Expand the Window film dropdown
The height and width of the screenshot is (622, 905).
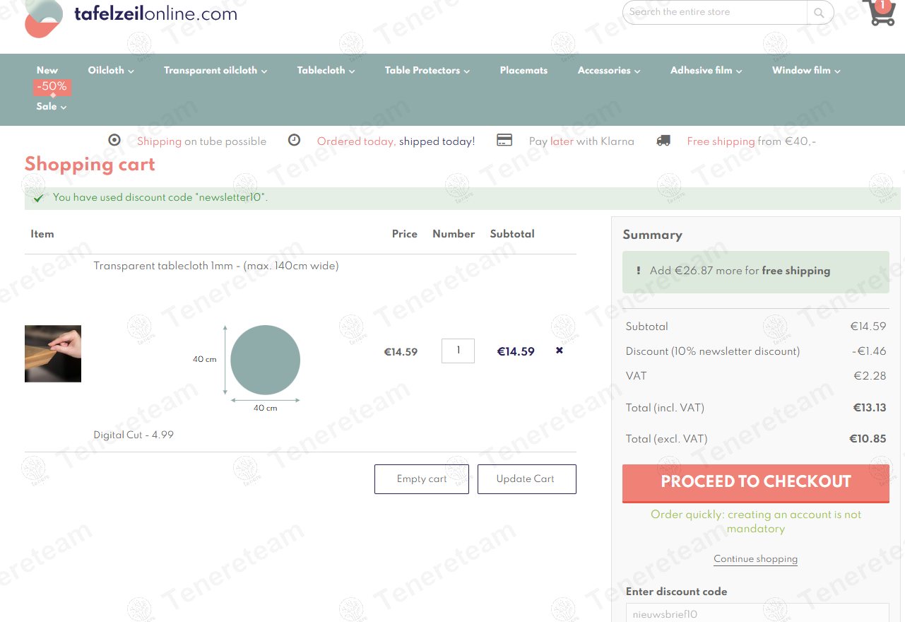tap(806, 70)
